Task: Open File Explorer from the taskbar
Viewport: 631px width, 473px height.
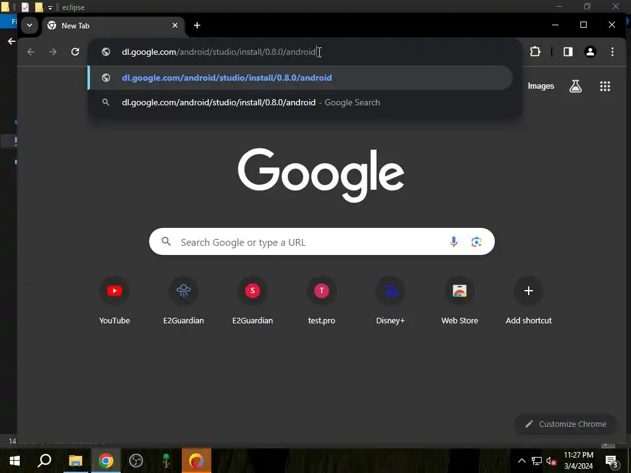Action: coord(75,461)
